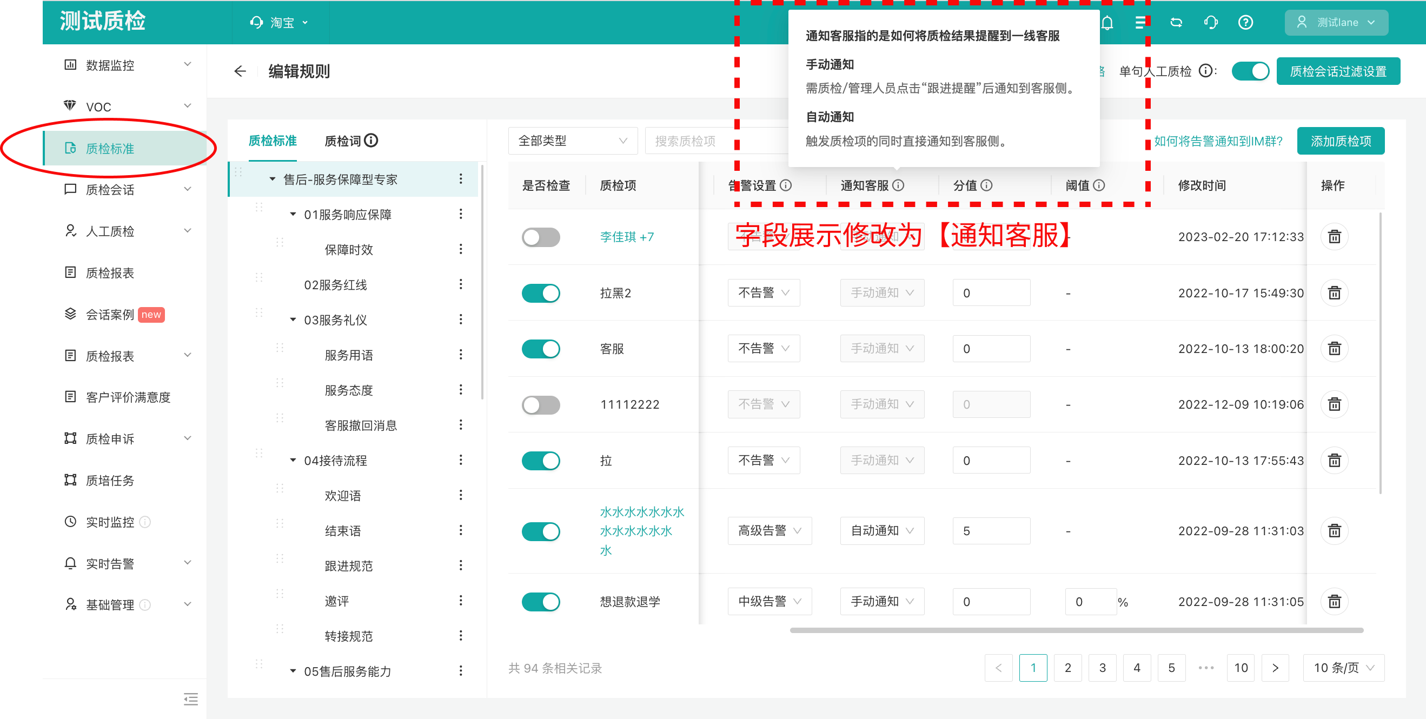Click the tree panel vertical scrollbar
The image size is (1426, 719).
482,282
